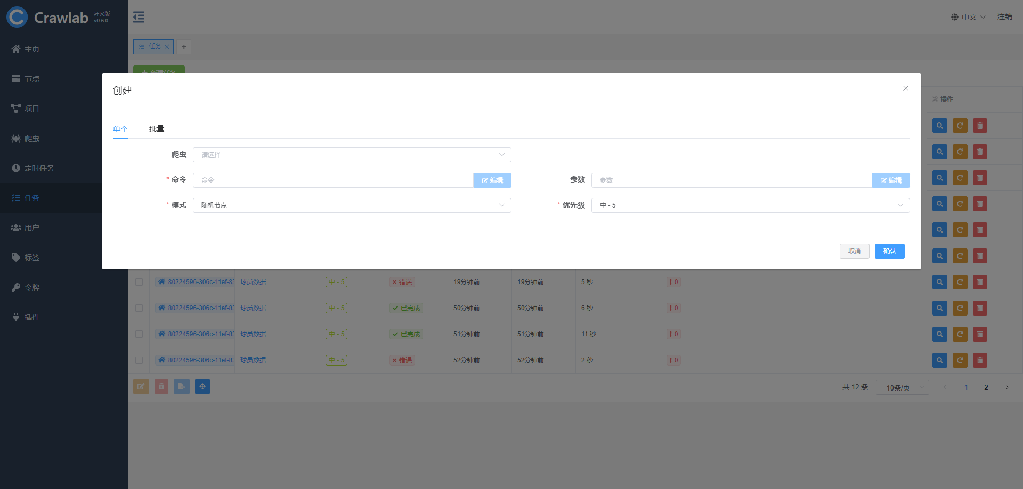Screen dimensions: 1023x489
Task: Click the 确认 confirm button
Action: click(890, 251)
